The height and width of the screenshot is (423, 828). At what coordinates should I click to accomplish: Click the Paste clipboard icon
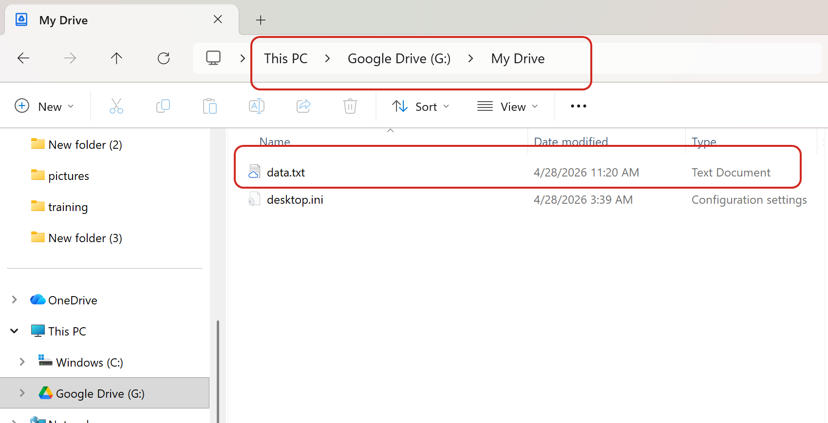point(210,106)
